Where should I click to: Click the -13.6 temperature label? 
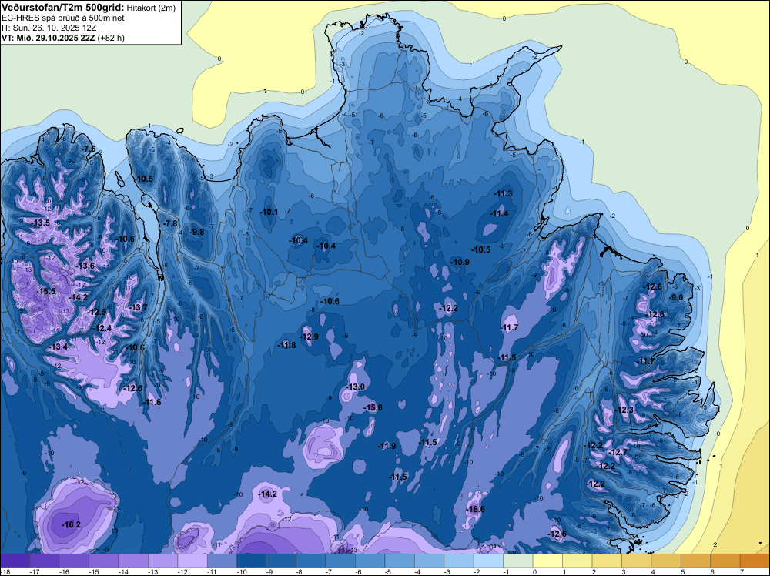tap(85, 266)
